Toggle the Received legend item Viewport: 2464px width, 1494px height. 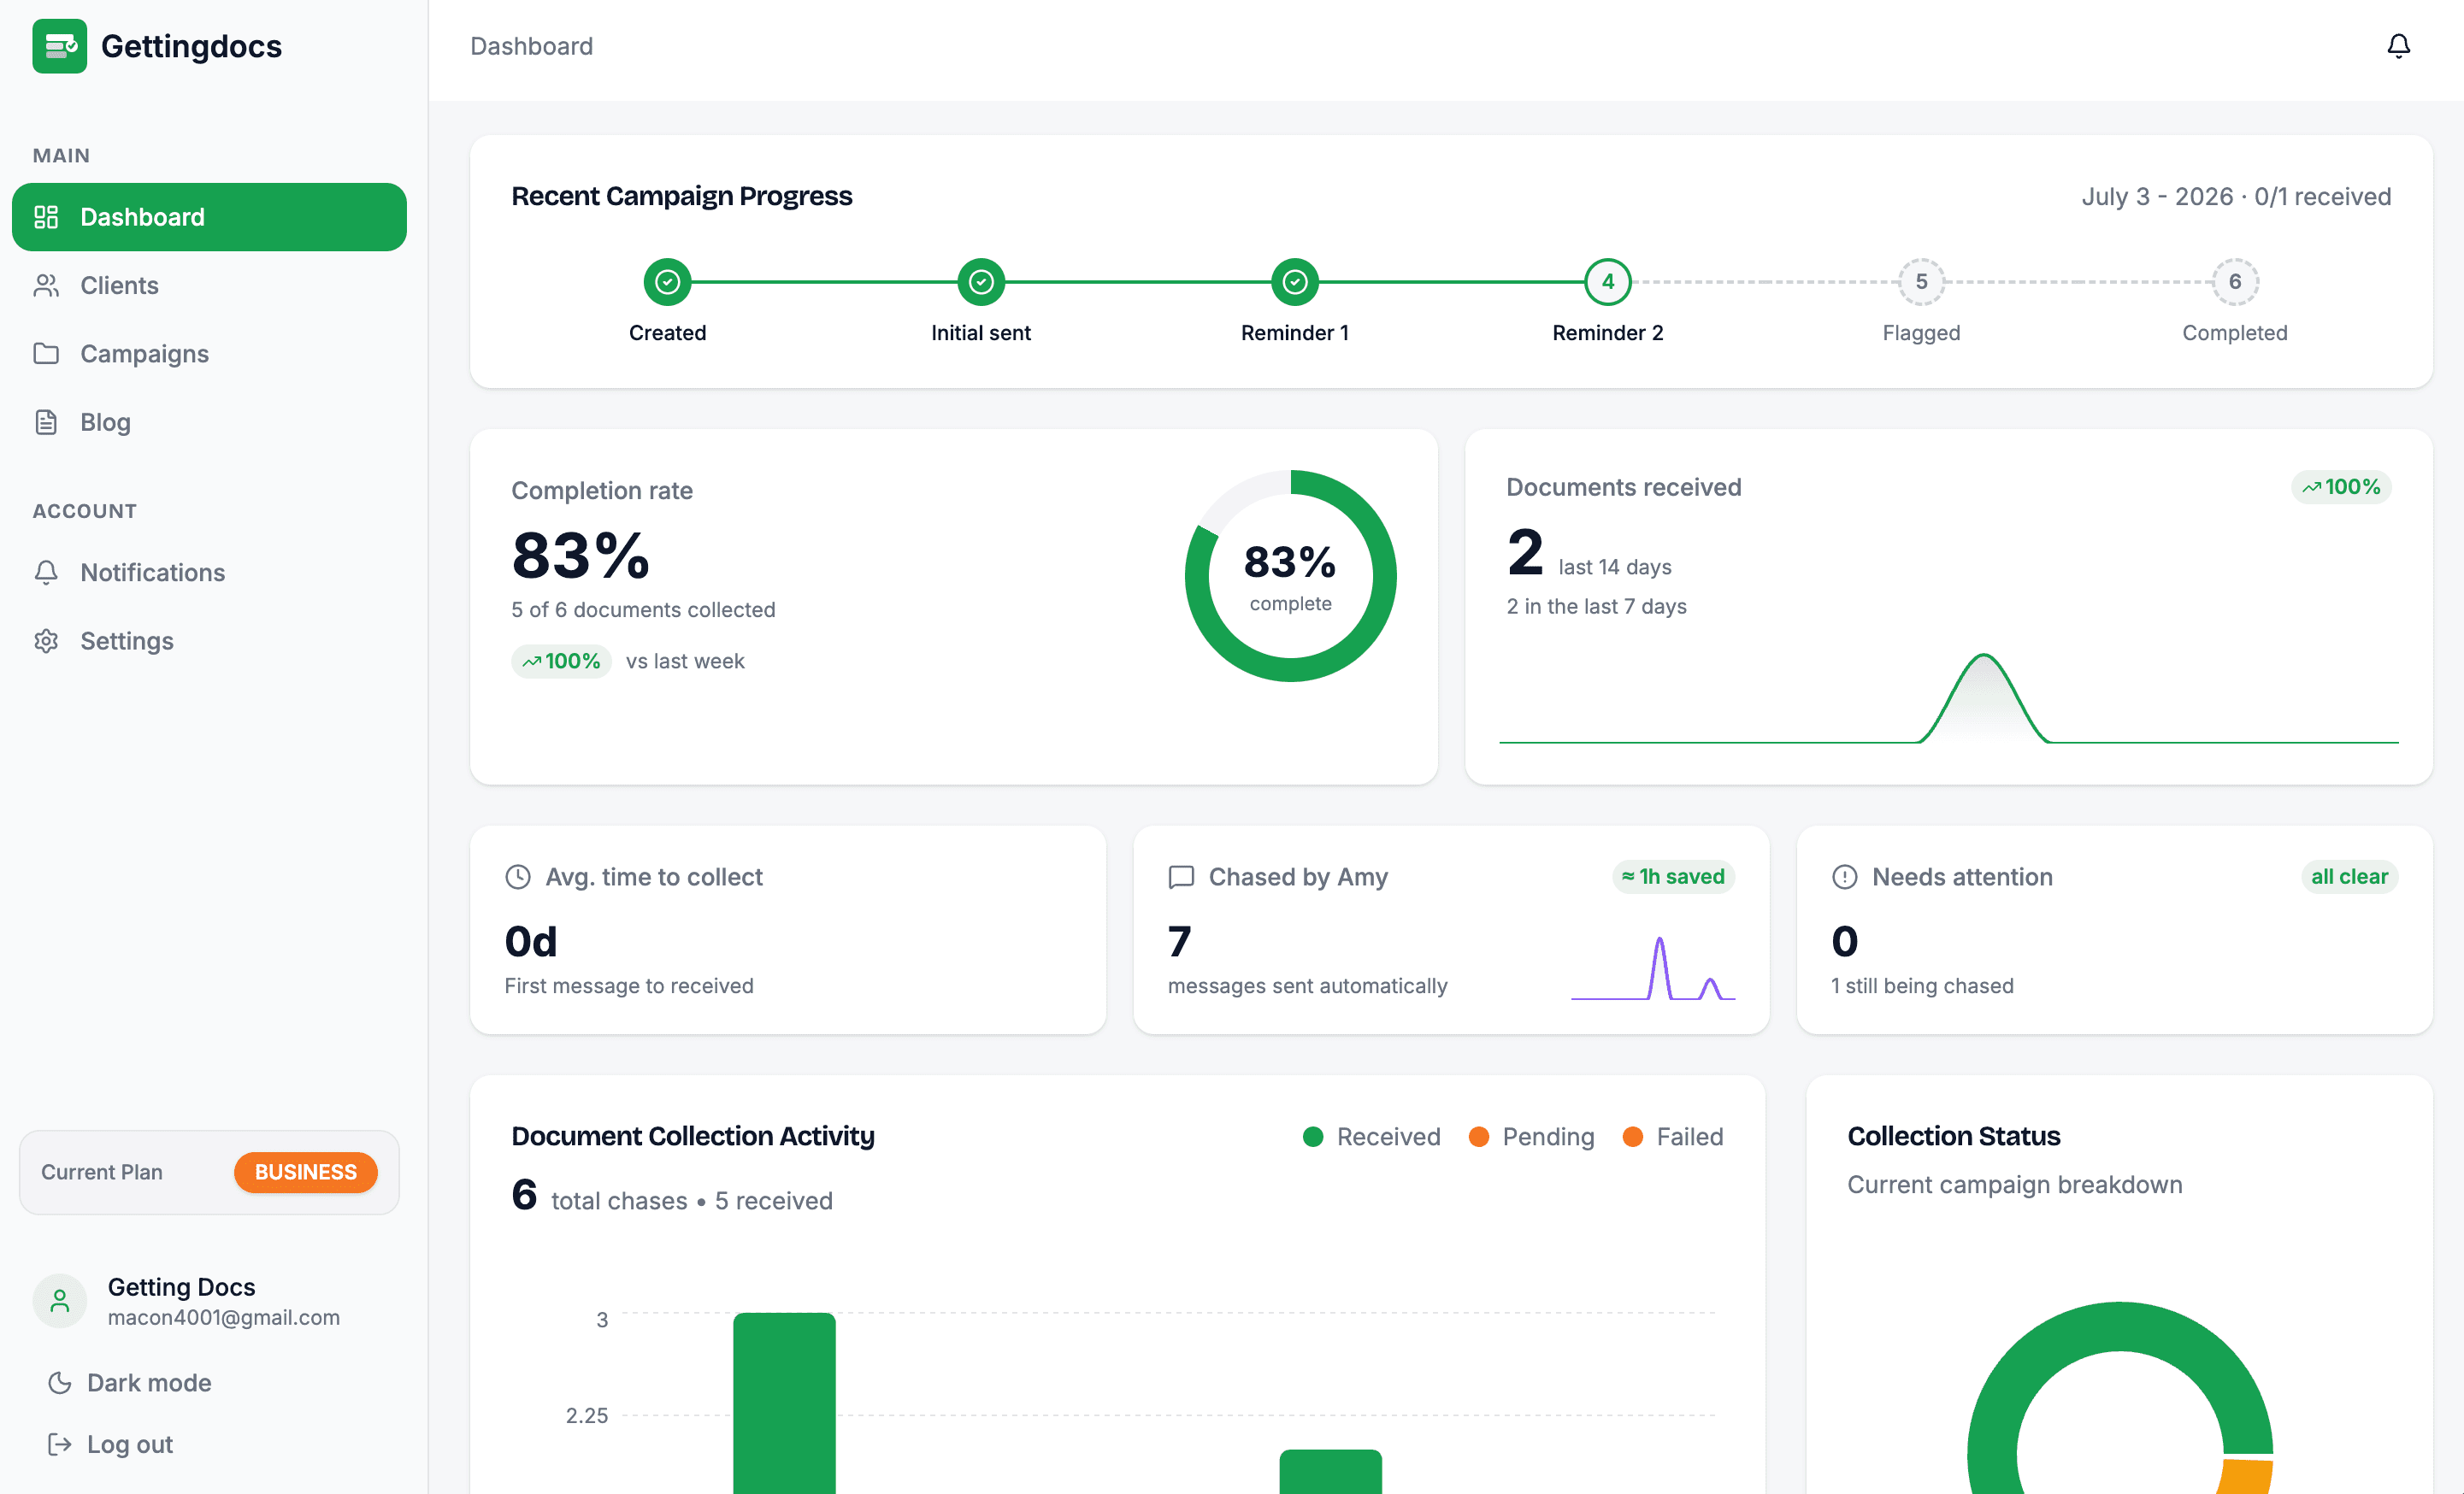(x=1371, y=1137)
